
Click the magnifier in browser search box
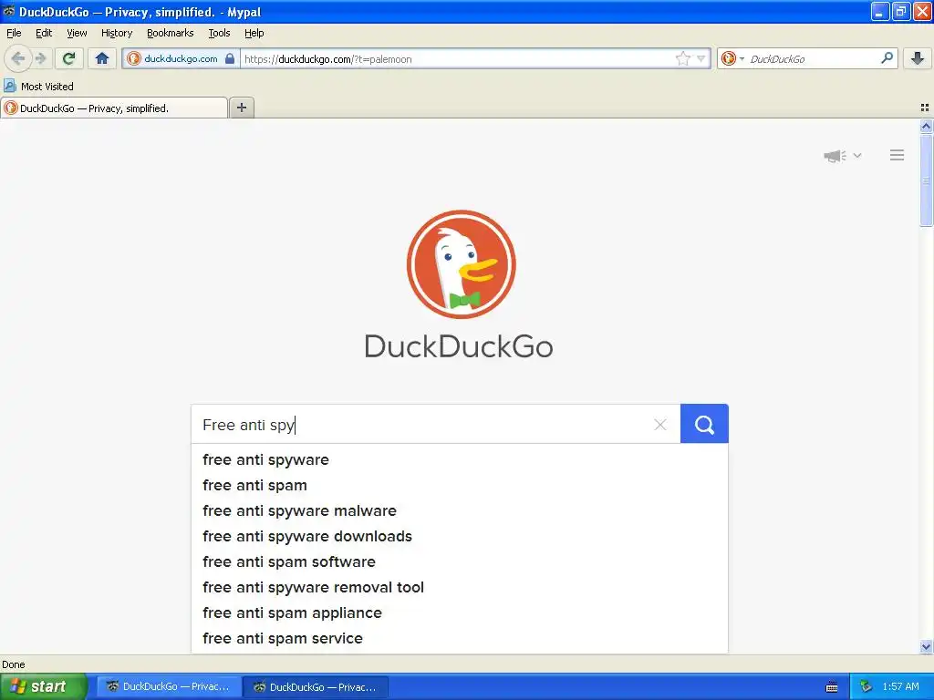[887, 57]
